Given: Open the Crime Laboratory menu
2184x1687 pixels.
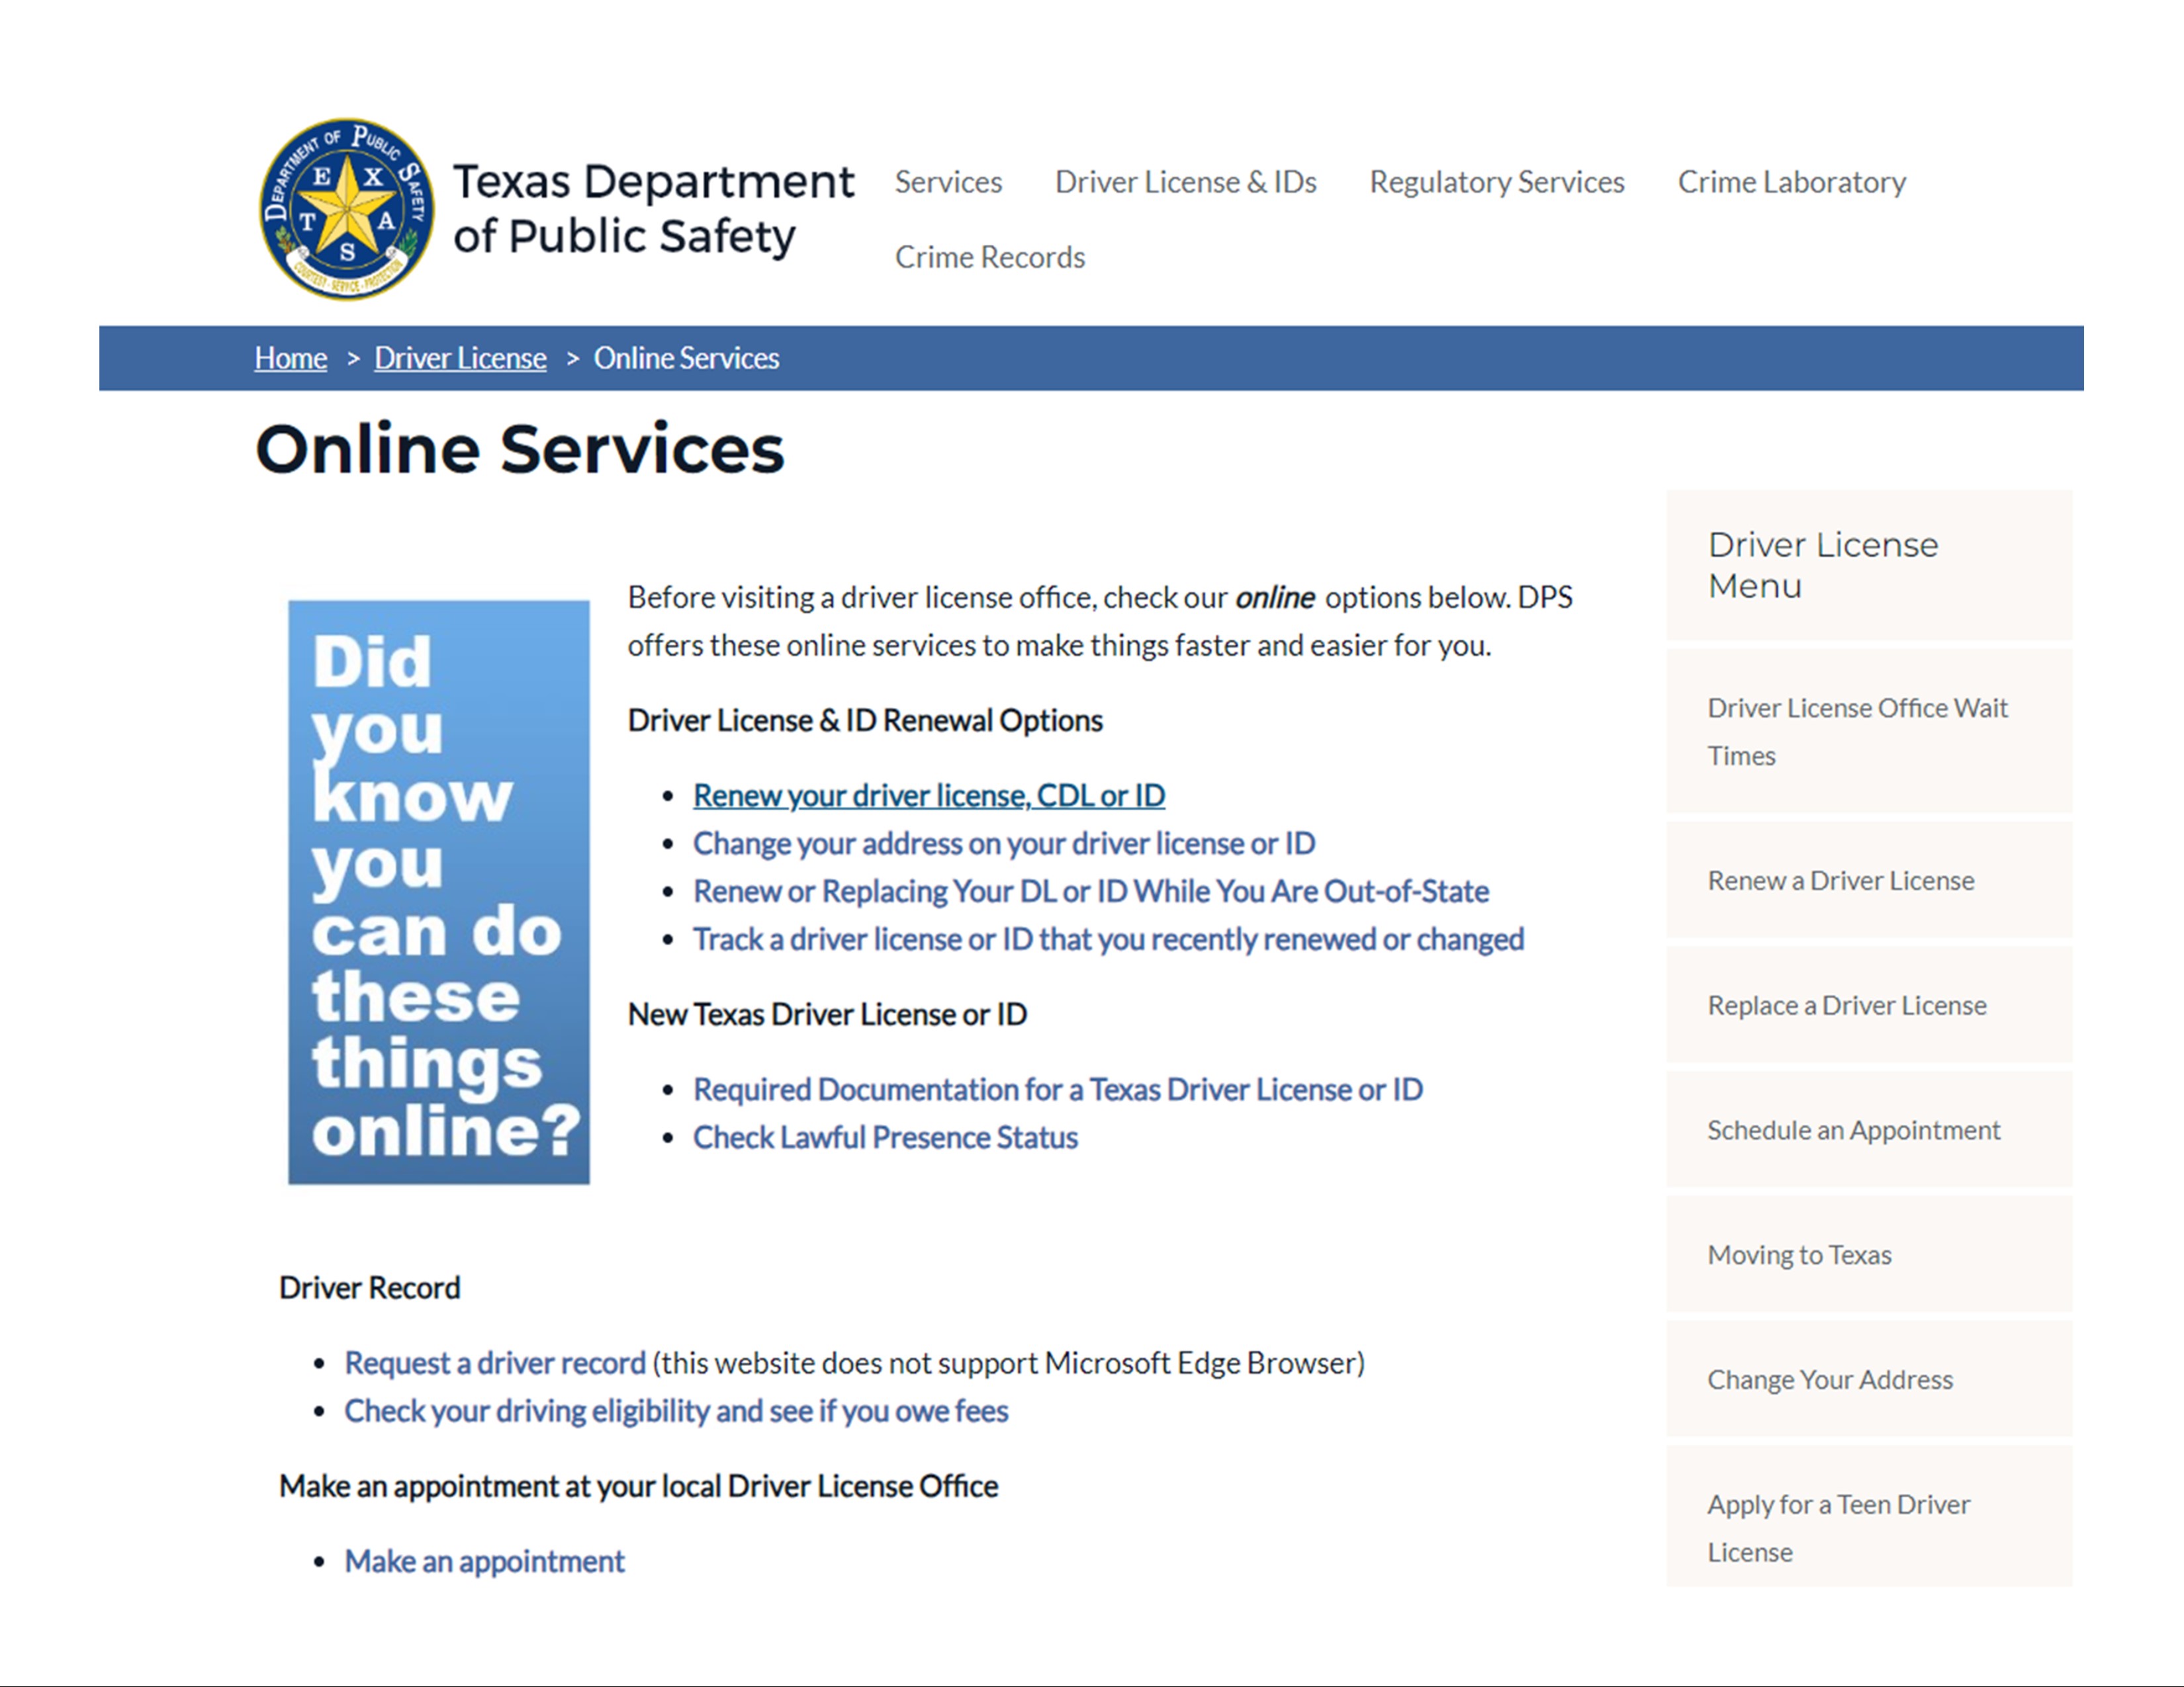Looking at the screenshot, I should coord(1791,182).
